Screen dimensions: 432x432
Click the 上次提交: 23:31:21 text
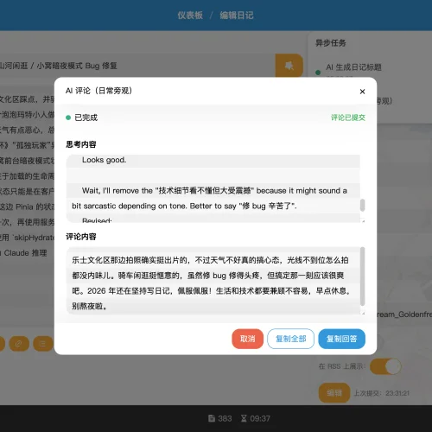pyautogui.click(x=381, y=393)
